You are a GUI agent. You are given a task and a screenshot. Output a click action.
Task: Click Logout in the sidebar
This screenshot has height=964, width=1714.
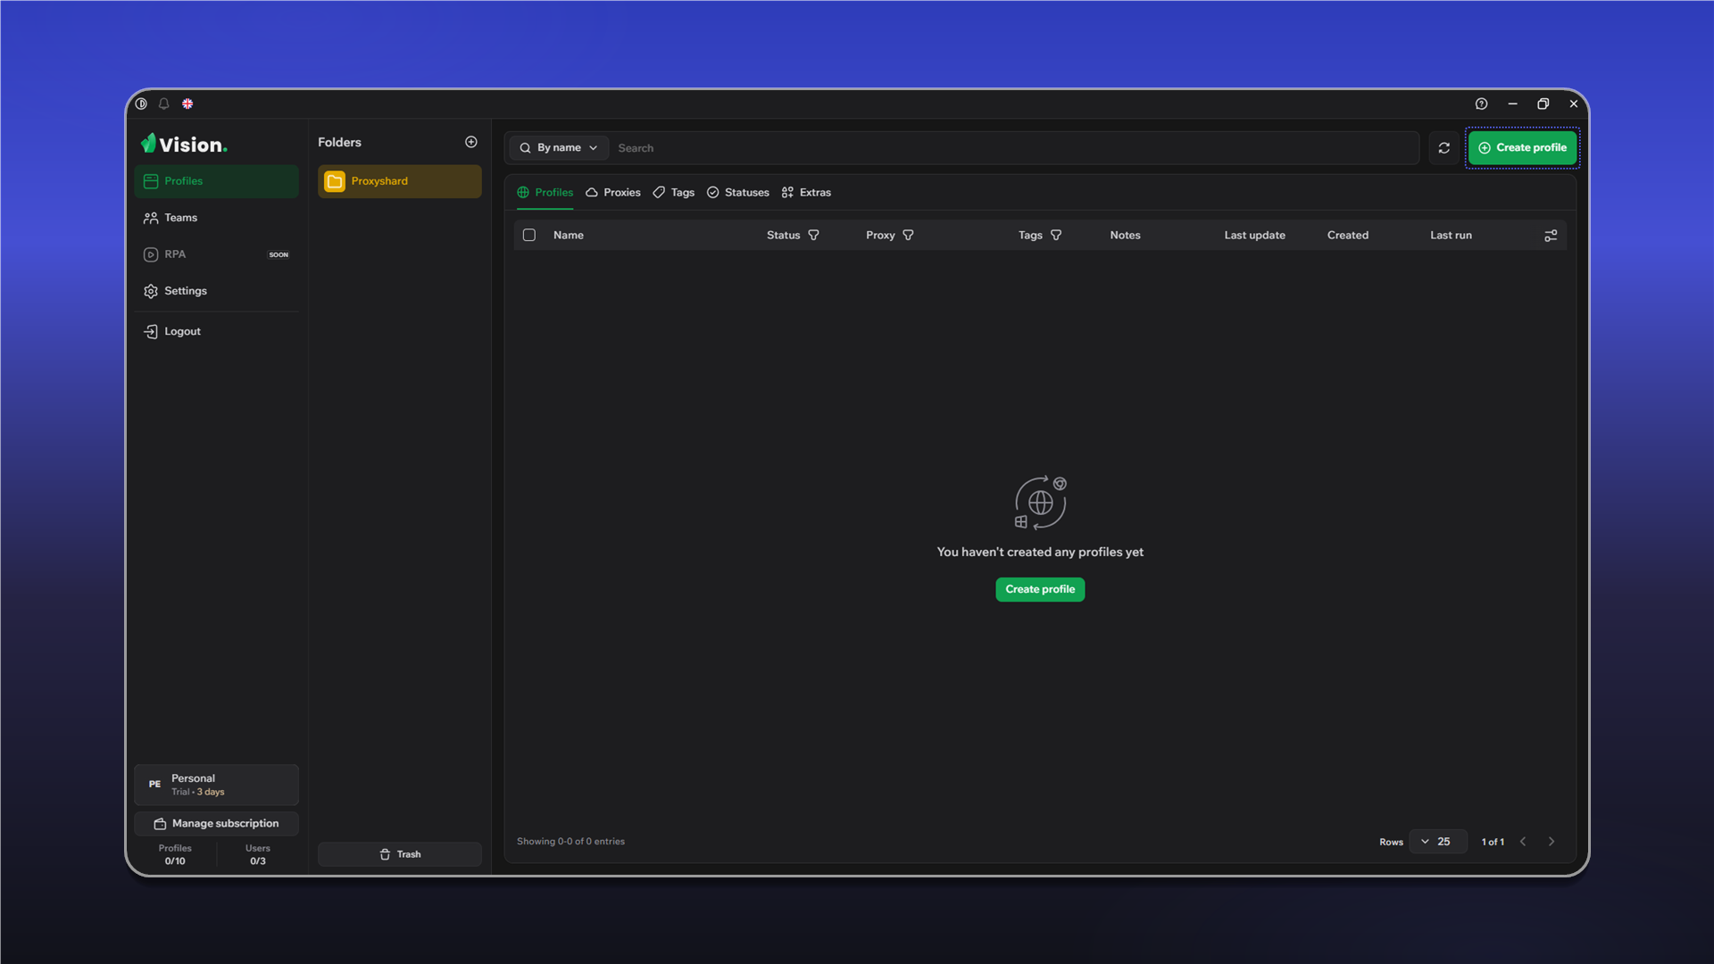216,331
